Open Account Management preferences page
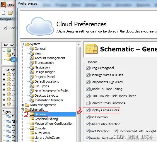 pyautogui.click(x=50, y=58)
